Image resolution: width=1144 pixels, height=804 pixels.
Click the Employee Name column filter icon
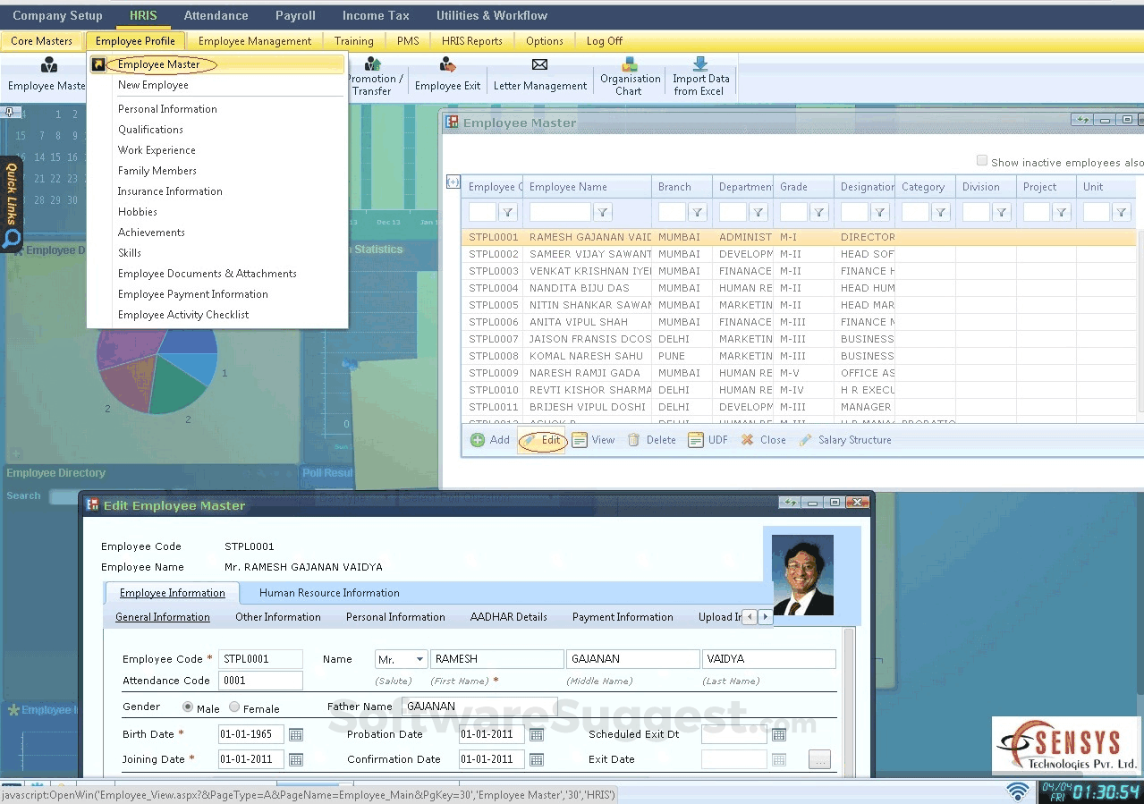point(603,212)
